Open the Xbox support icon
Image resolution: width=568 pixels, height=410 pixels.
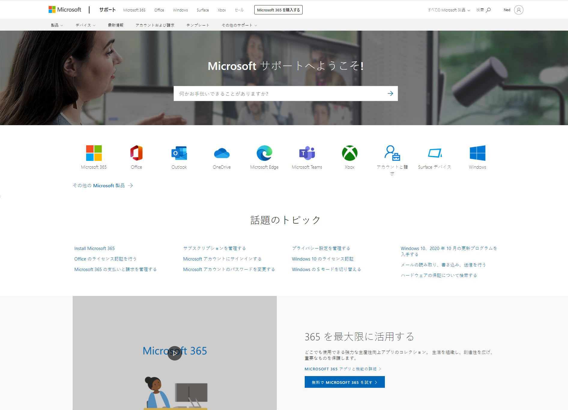(x=349, y=153)
